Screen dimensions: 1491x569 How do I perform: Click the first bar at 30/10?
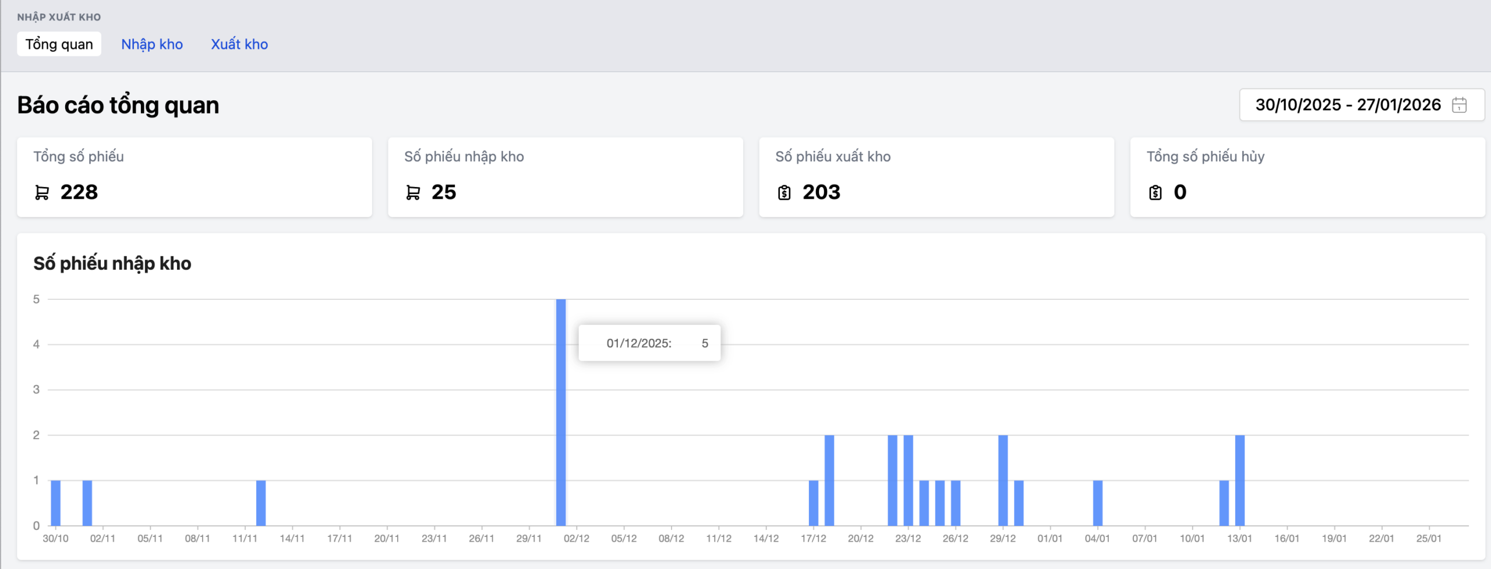(x=56, y=503)
